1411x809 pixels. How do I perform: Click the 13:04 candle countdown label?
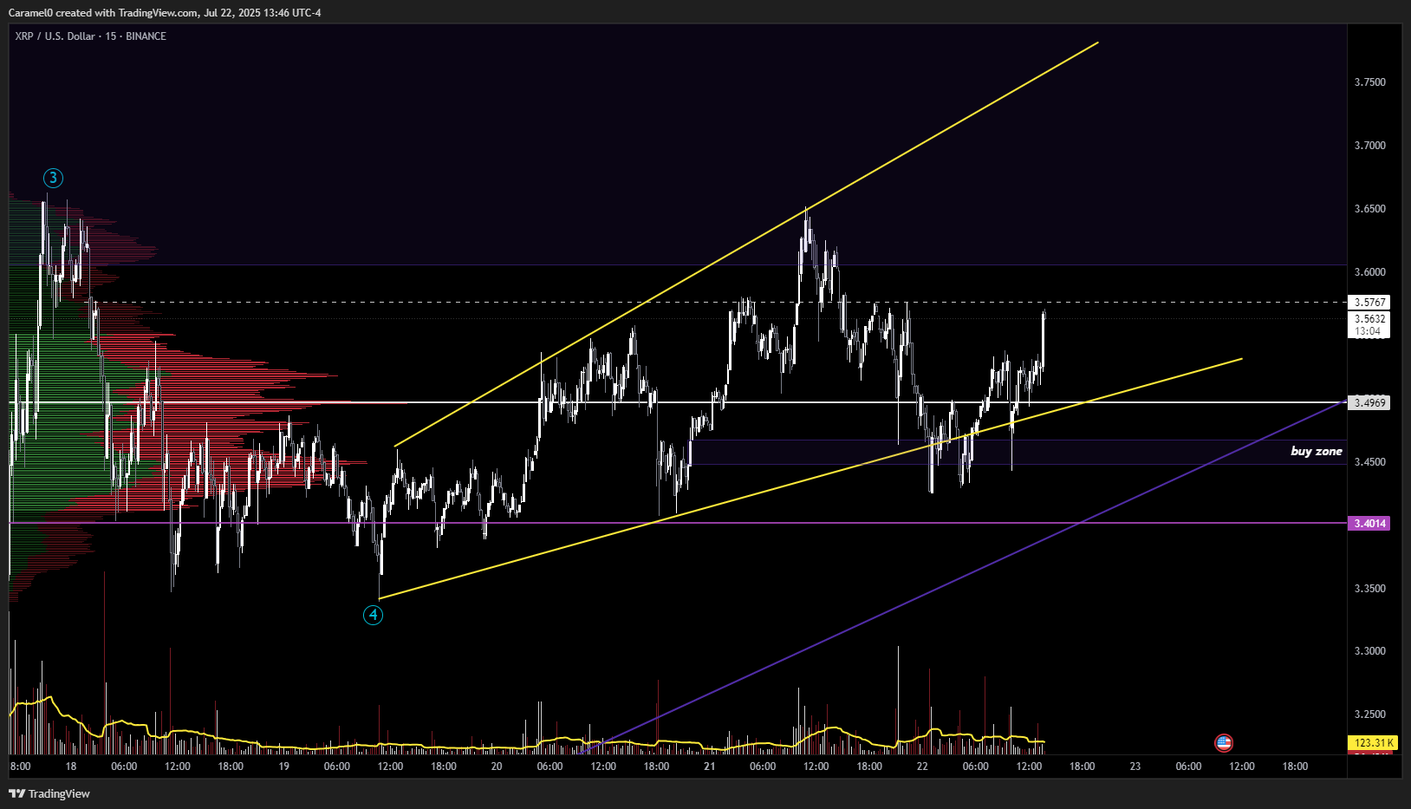coord(1368,331)
